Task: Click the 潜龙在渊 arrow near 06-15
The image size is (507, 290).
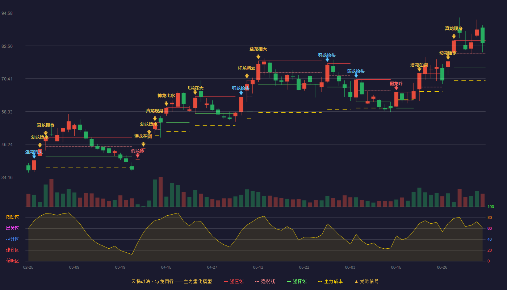Action: [419, 69]
